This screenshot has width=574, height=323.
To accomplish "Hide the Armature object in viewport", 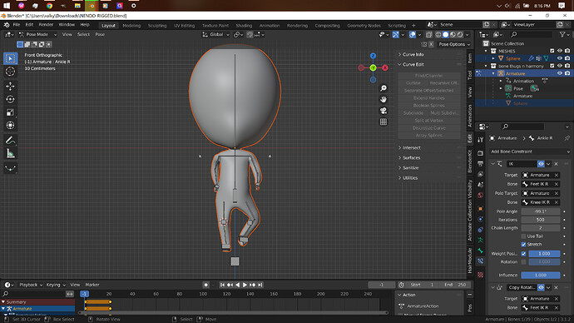I will [x=560, y=73].
